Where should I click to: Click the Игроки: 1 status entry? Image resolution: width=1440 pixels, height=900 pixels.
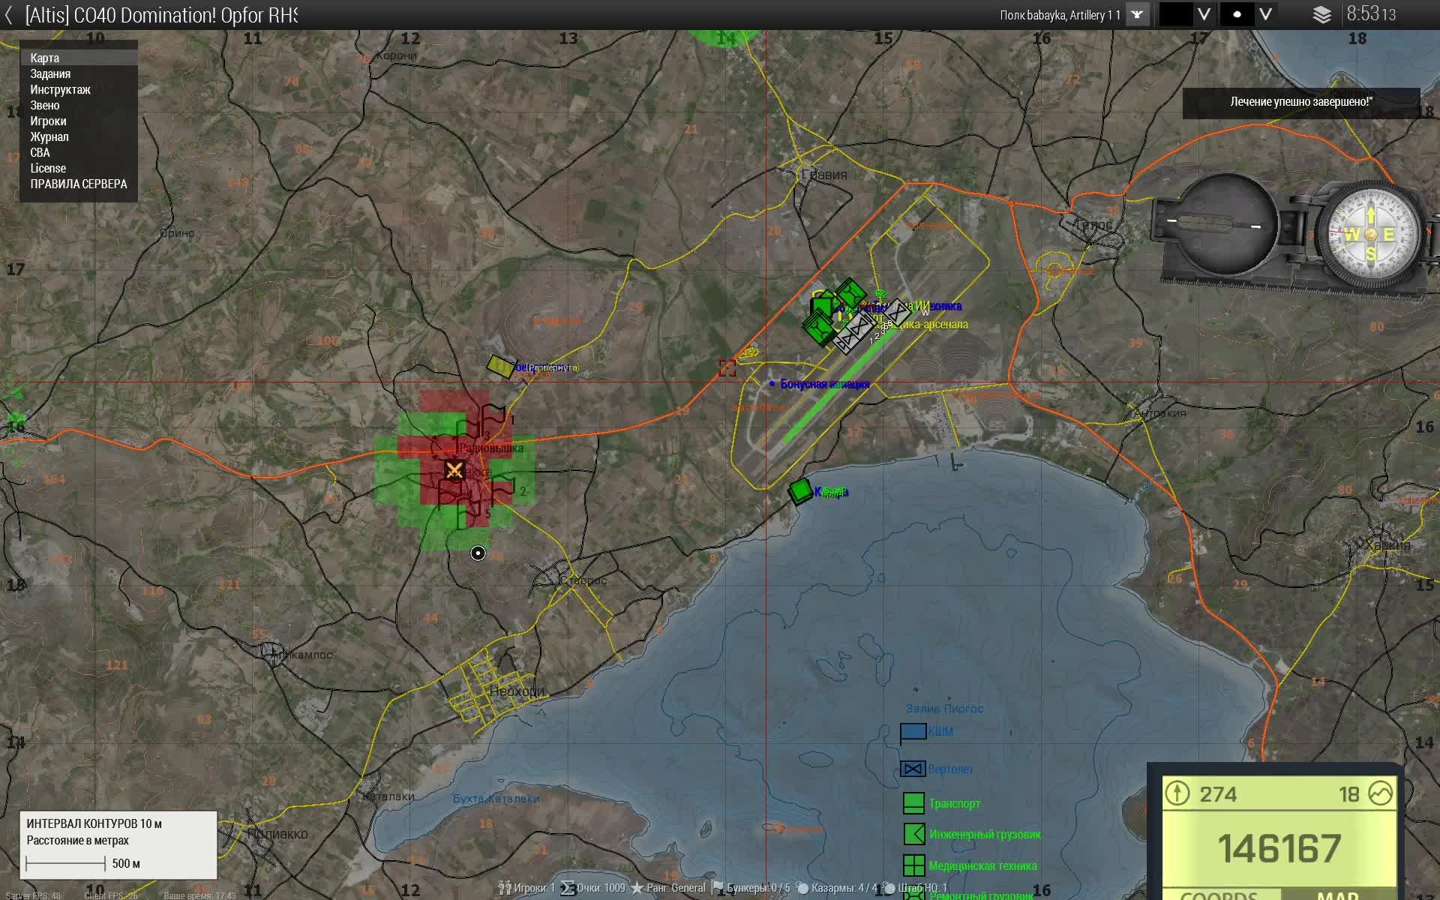tap(527, 888)
